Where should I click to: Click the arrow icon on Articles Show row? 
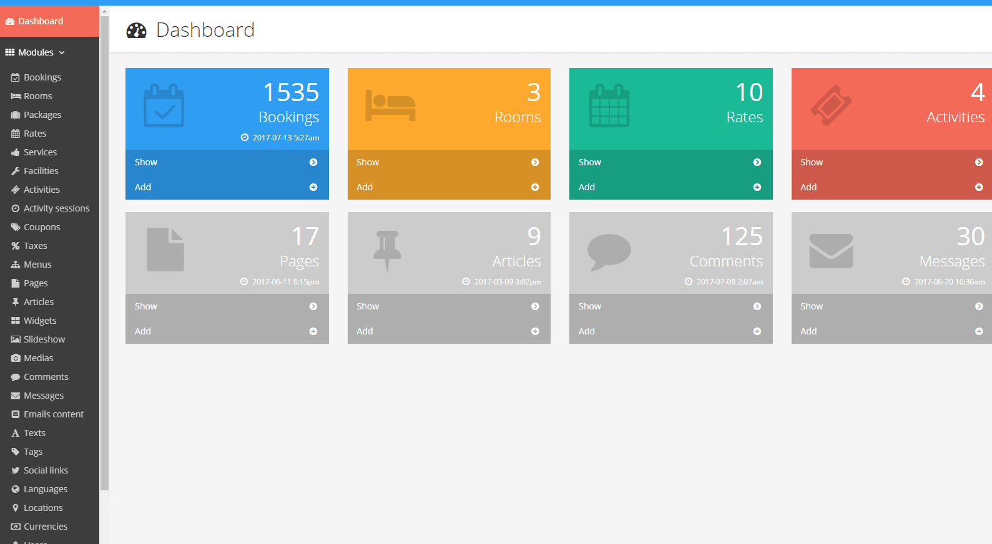[x=535, y=306]
